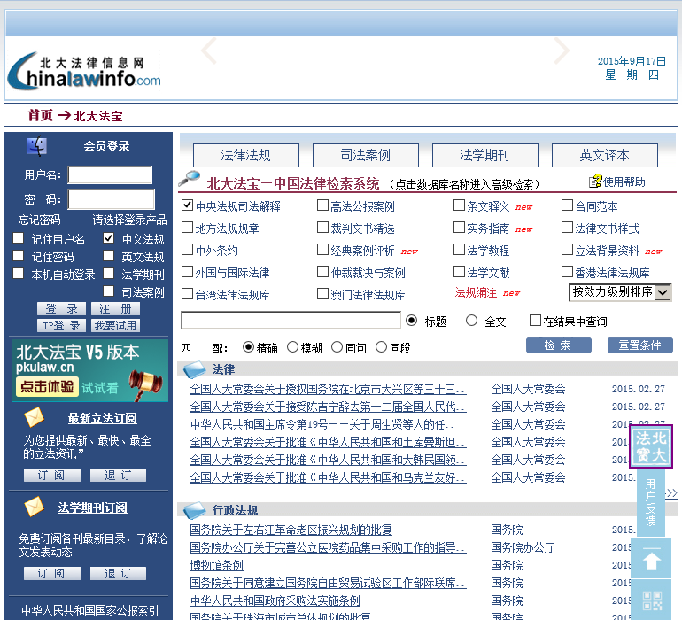Open the QR code icon
Image resolution: width=682 pixels, height=620 pixels.
point(651,601)
